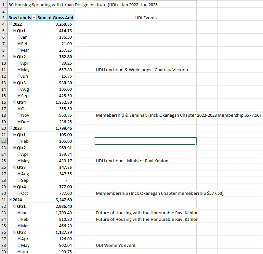Expand the Mar row under 2024 Qtr1
This screenshot has height=254, width=263.
[19, 226]
